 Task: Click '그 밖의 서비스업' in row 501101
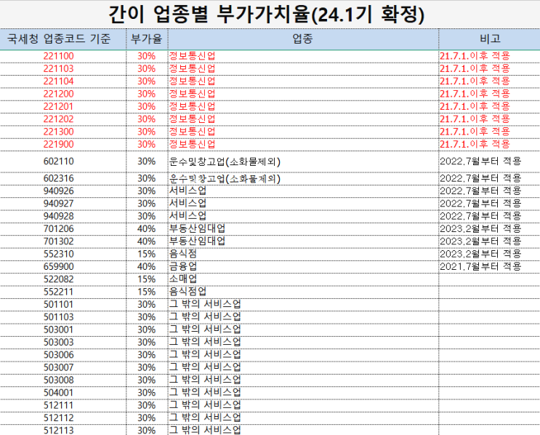click(205, 304)
